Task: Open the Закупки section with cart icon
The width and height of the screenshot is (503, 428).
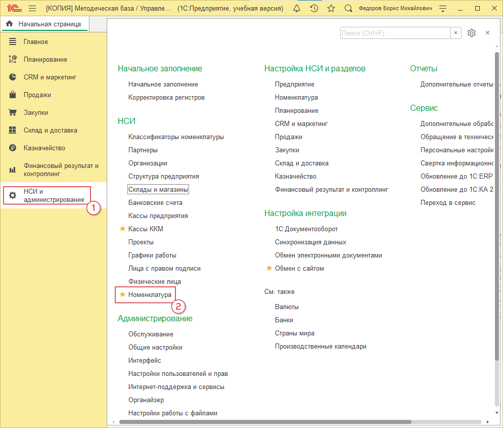Action: pyautogui.click(x=35, y=113)
